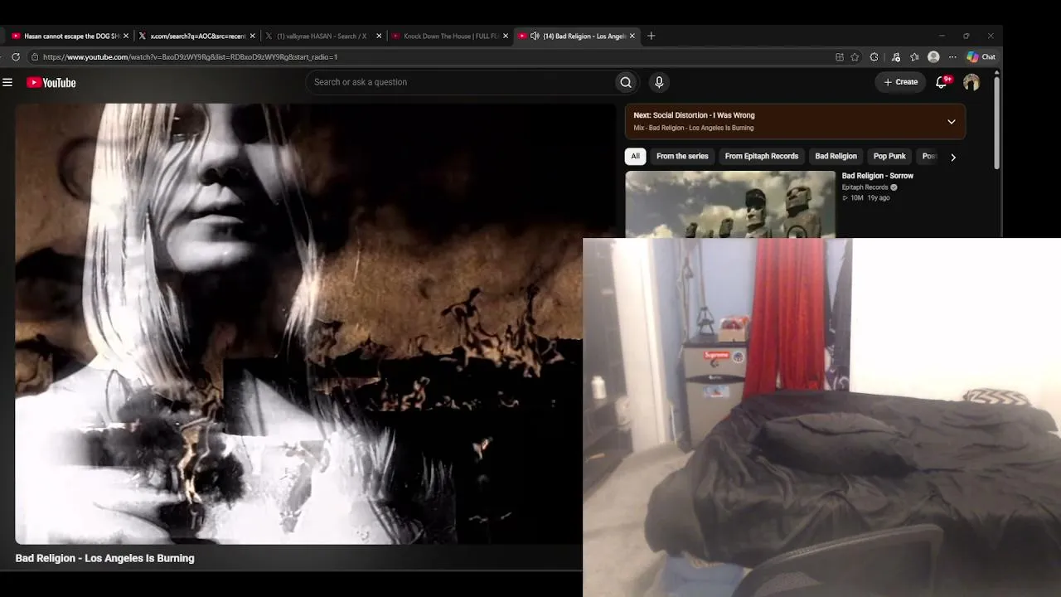This screenshot has height=597, width=1061.
Task: Click the YouTube search magnifier button
Action: click(x=626, y=82)
